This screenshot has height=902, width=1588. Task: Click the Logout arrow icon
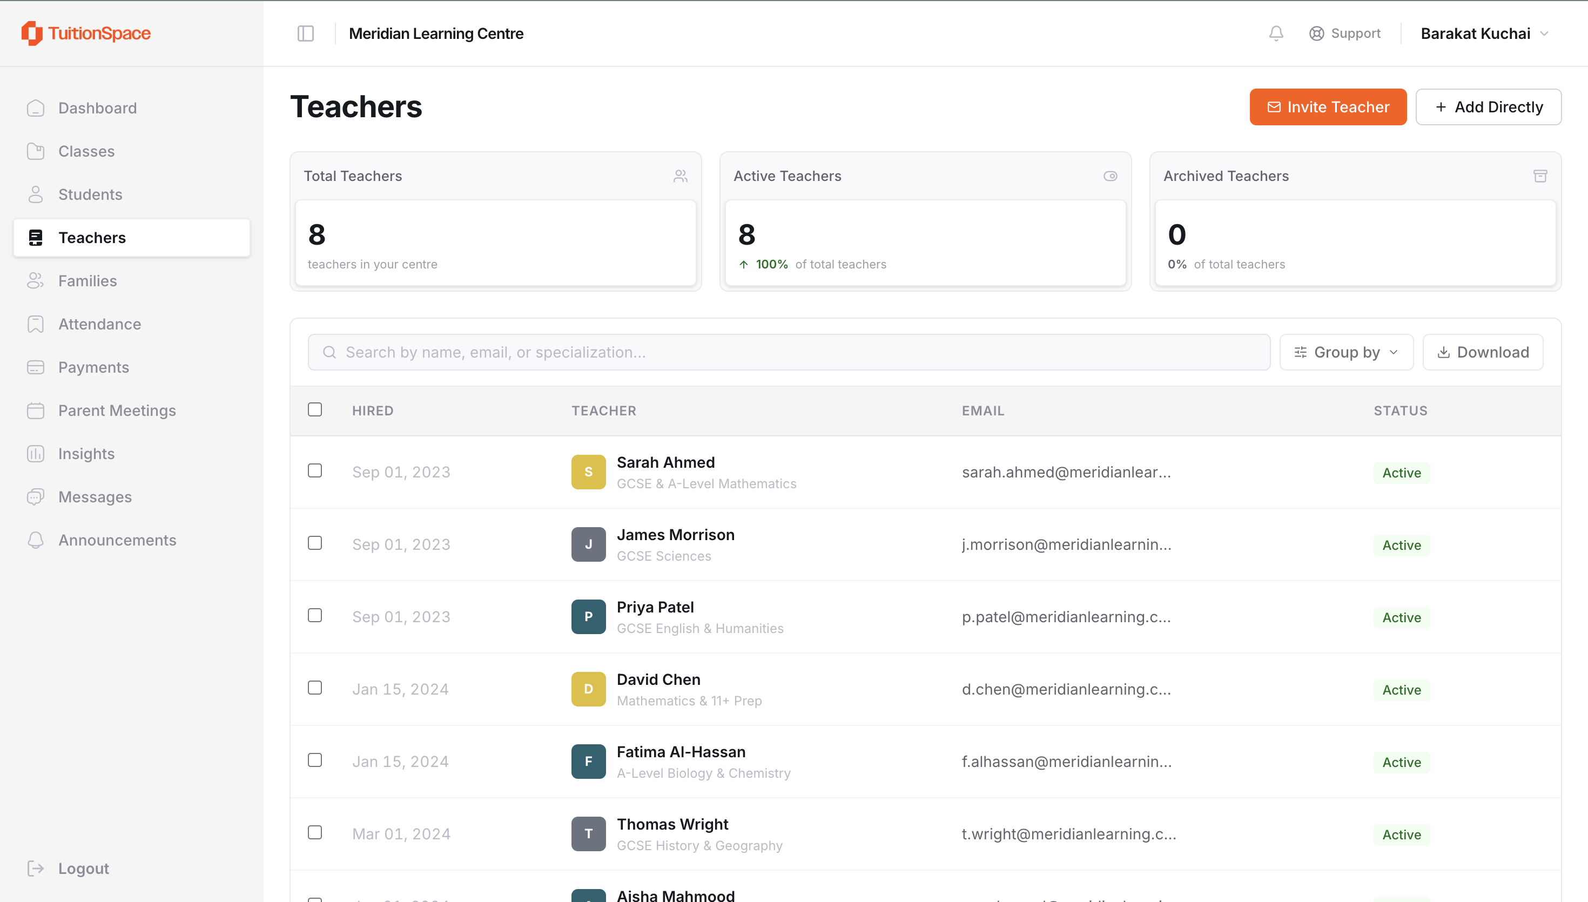pos(36,869)
